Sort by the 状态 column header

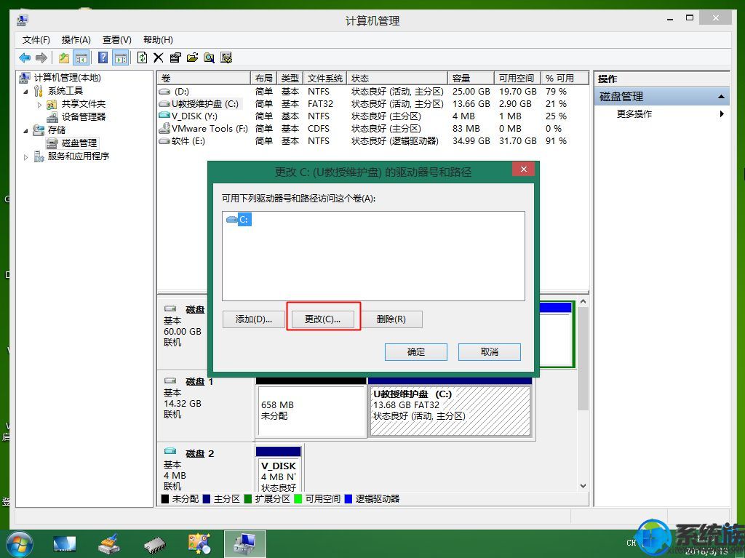[397, 78]
